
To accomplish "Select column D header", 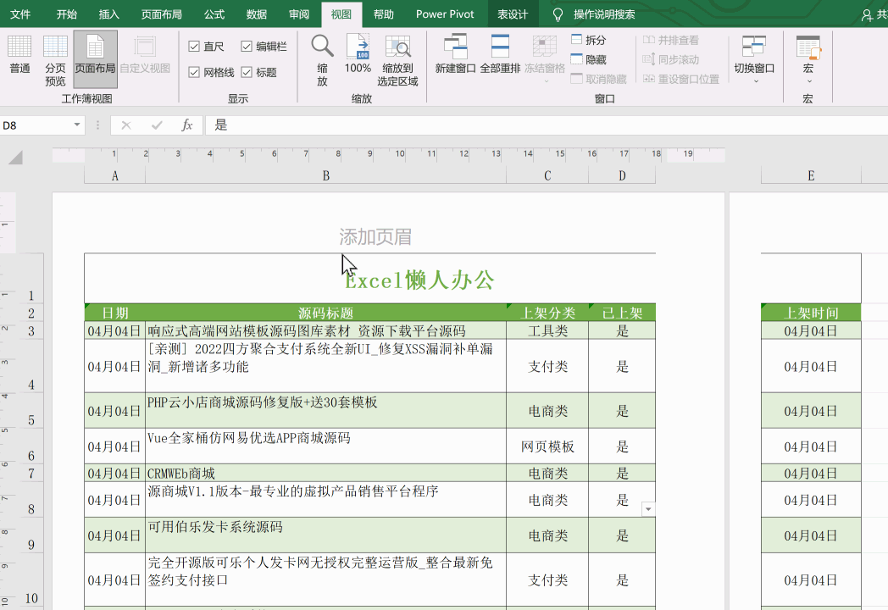I will (622, 175).
